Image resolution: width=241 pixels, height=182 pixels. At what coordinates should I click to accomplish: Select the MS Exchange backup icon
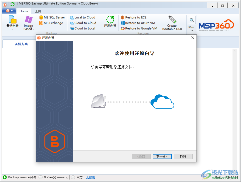coord(52,23)
